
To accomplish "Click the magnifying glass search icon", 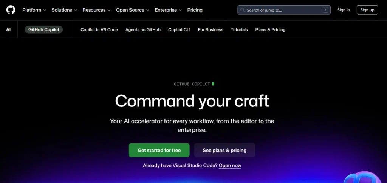I will point(242,10).
